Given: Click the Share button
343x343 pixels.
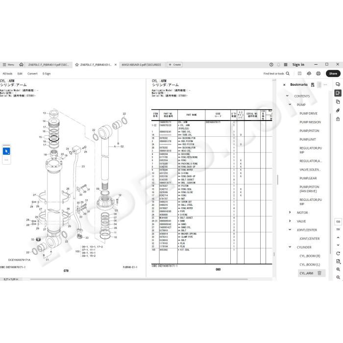Looking at the screenshot, I should click(x=333, y=73).
